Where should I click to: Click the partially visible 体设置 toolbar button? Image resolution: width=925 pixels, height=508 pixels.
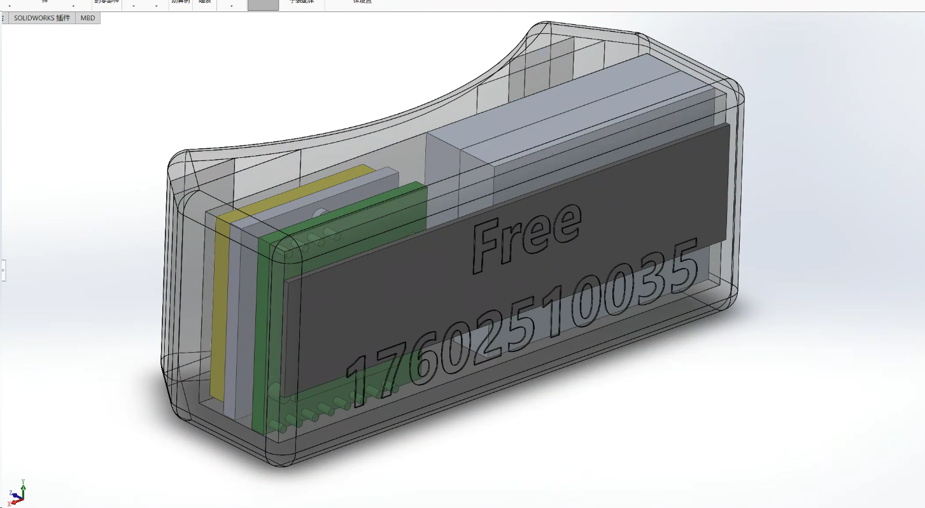coord(362,3)
